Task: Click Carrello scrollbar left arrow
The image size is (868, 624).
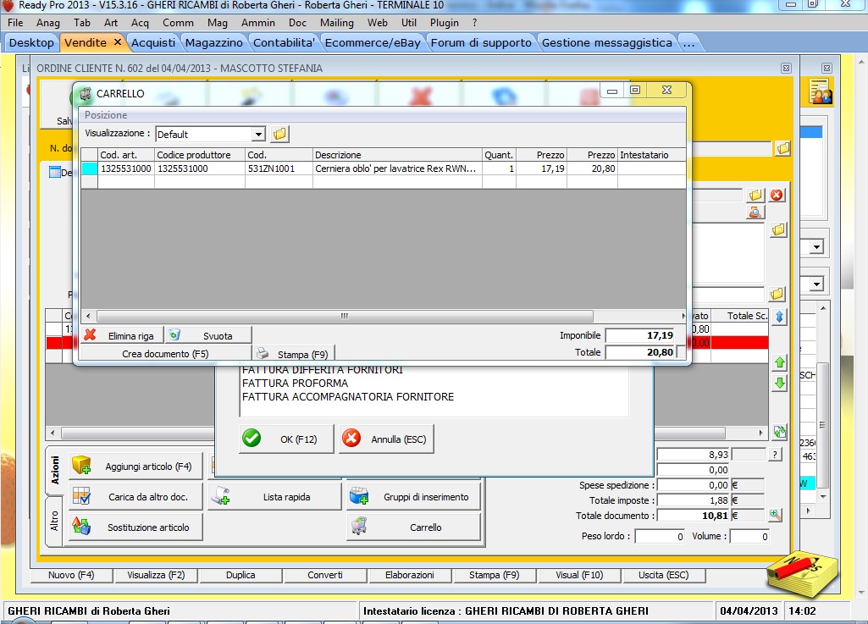Action: tap(88, 316)
